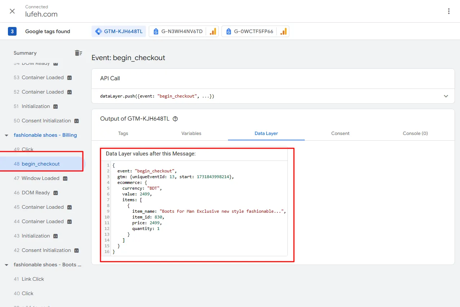
Task: Clear the event list with delete icon
Action: [x=78, y=53]
